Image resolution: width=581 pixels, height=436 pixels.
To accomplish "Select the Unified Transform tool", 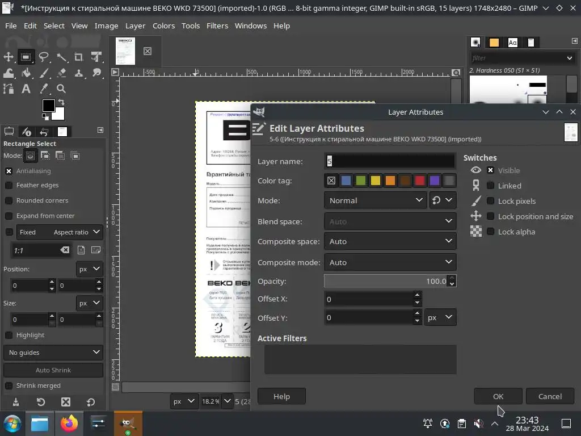I will [x=96, y=57].
